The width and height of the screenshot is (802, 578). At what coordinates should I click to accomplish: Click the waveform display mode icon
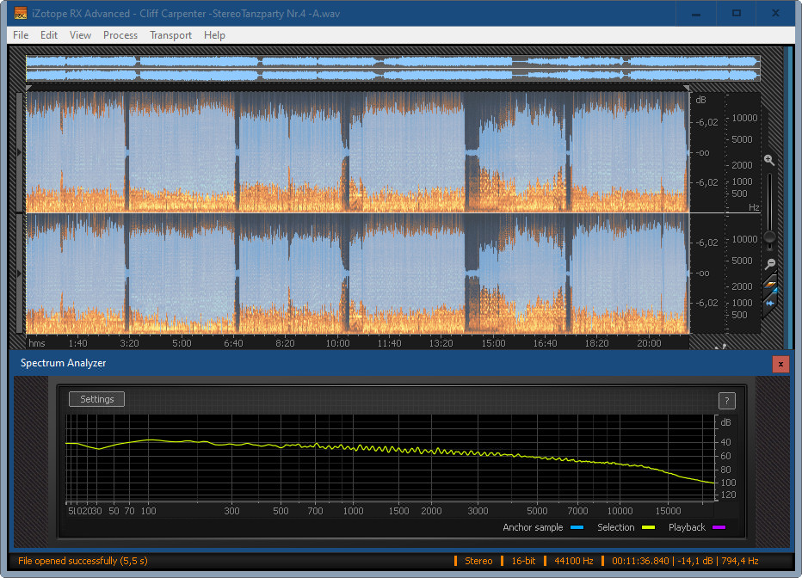tap(770, 303)
